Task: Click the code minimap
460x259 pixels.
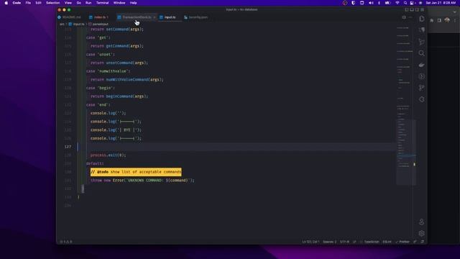Action: (x=406, y=106)
